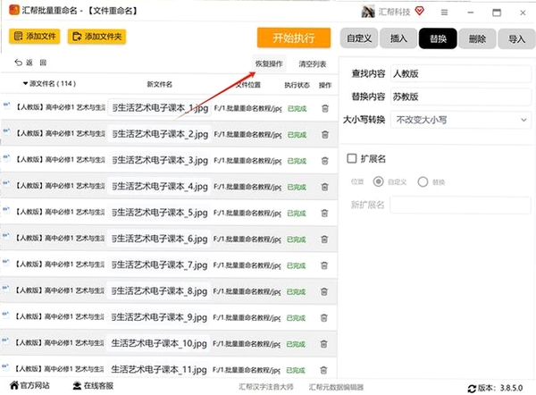Remove 电子课本_11.jpg with its trash icon

tap(323, 370)
